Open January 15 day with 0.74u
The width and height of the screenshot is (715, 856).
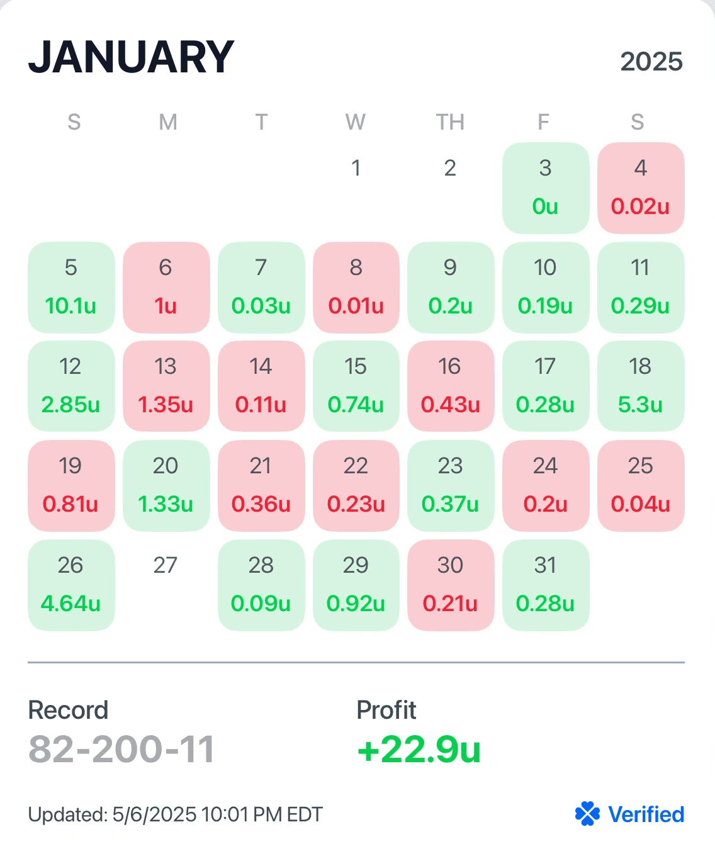[356, 386]
